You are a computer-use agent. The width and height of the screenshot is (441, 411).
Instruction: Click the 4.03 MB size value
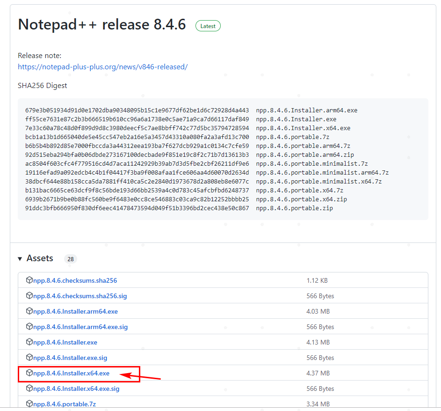point(318,312)
